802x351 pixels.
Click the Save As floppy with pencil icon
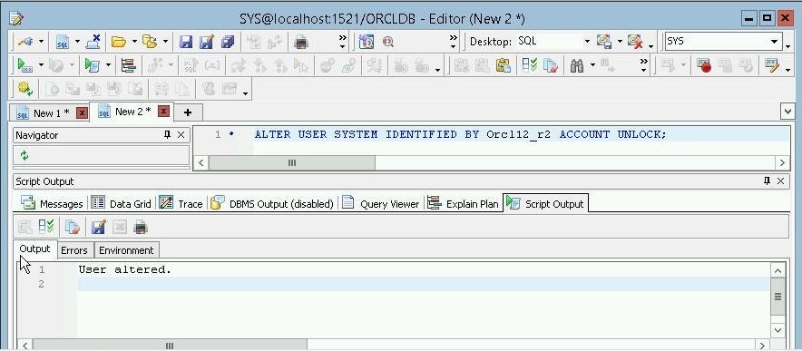pos(207,42)
